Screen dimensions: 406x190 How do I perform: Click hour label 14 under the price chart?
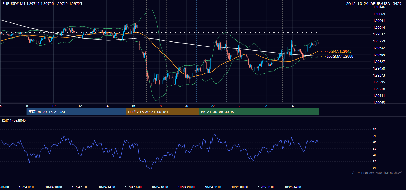click(107, 106)
